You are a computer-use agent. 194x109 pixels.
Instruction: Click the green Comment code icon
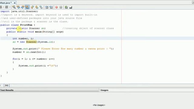click(x=66, y=7)
